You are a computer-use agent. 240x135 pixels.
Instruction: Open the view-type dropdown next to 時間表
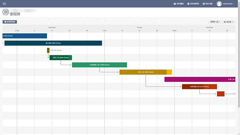click(x=229, y=22)
